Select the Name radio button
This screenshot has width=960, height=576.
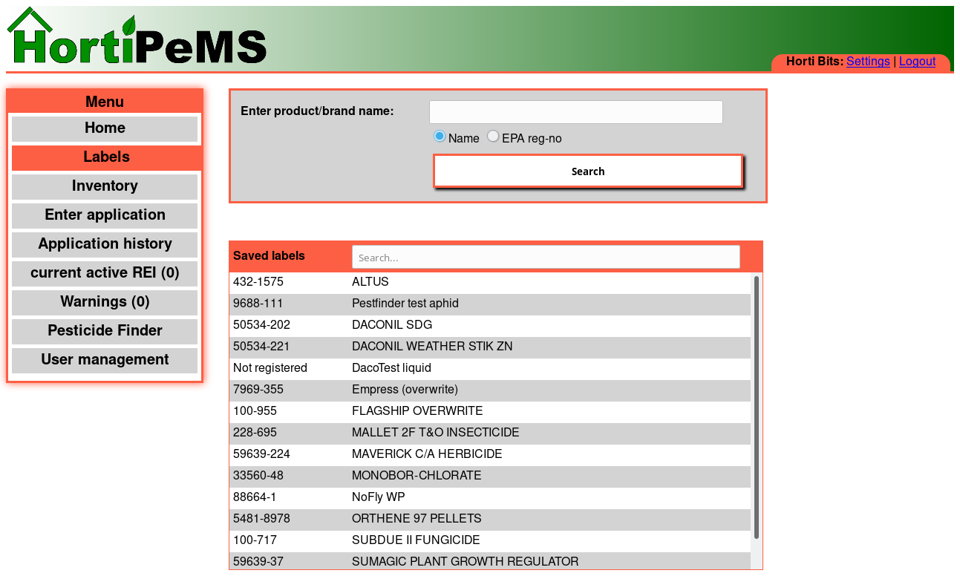pos(439,136)
